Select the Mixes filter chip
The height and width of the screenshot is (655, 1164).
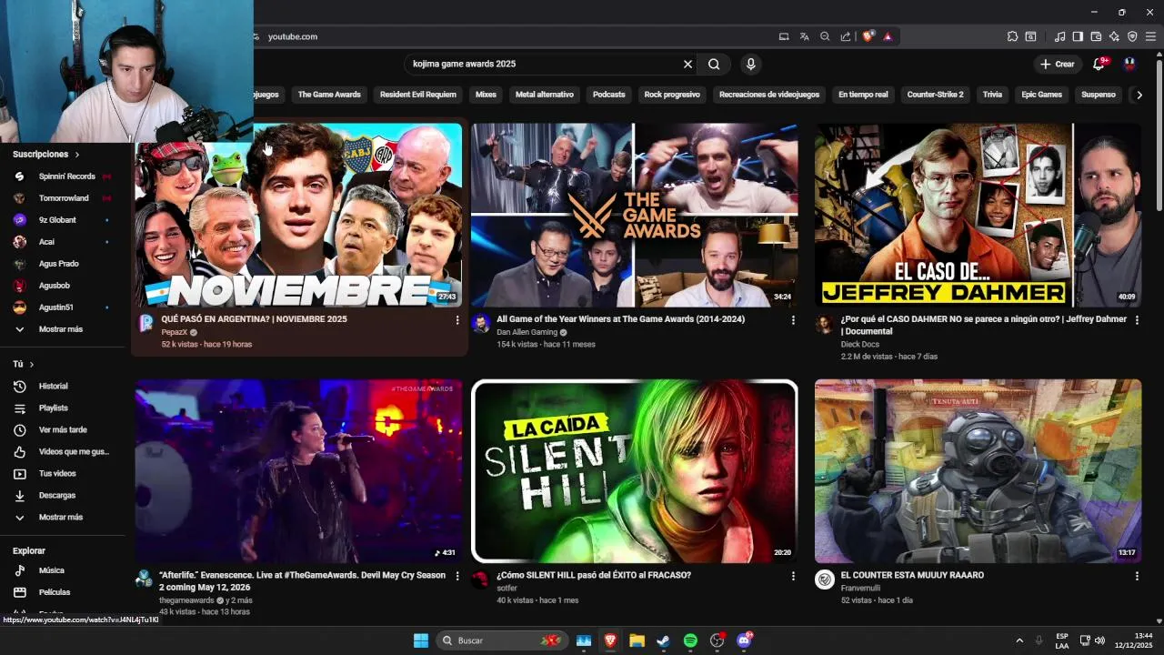[486, 95]
